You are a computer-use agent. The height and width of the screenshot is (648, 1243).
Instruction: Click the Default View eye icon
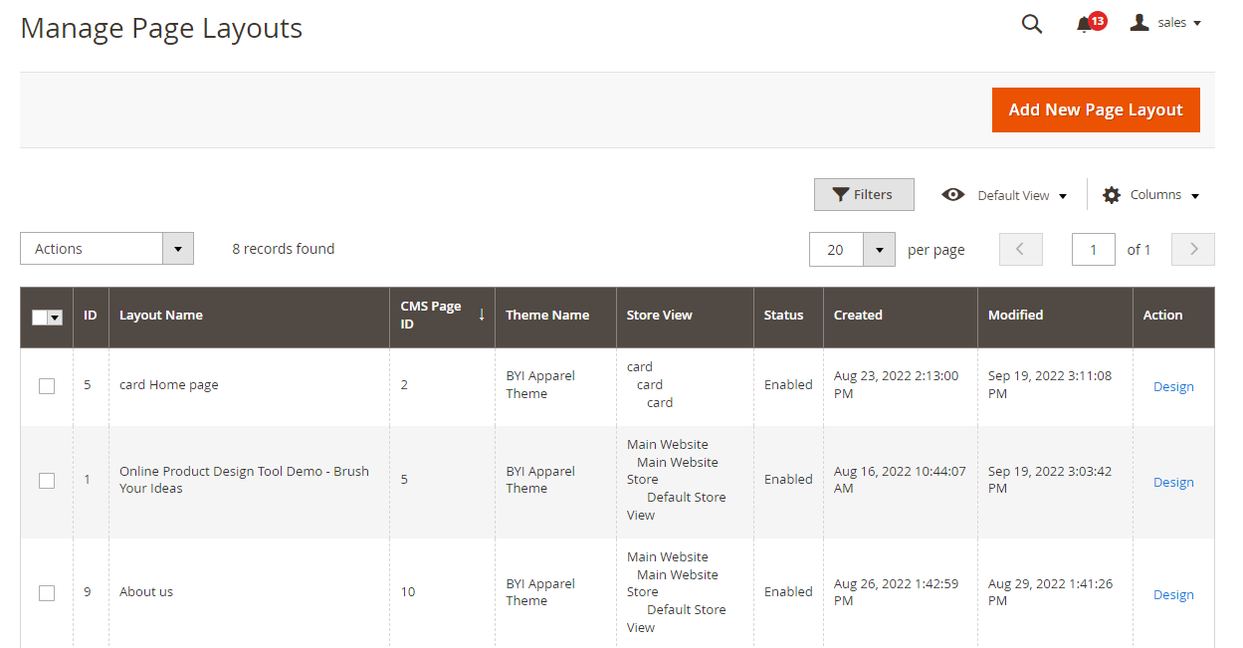952,195
